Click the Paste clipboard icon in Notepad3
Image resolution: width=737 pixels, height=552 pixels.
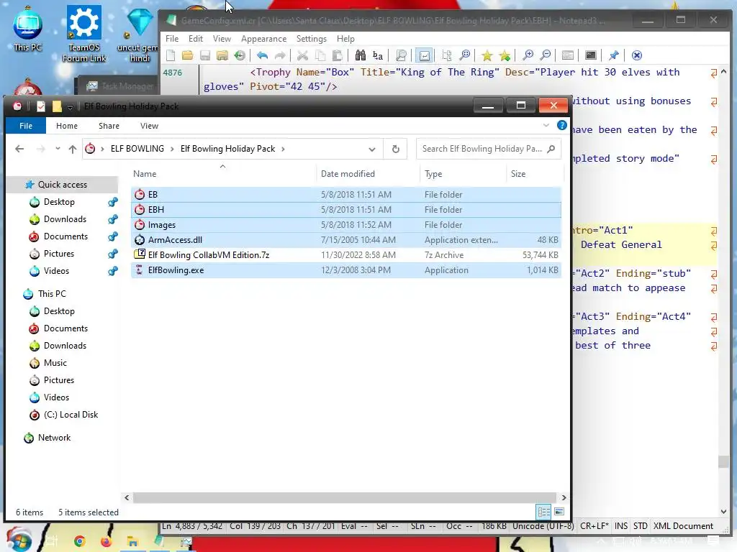click(337, 55)
